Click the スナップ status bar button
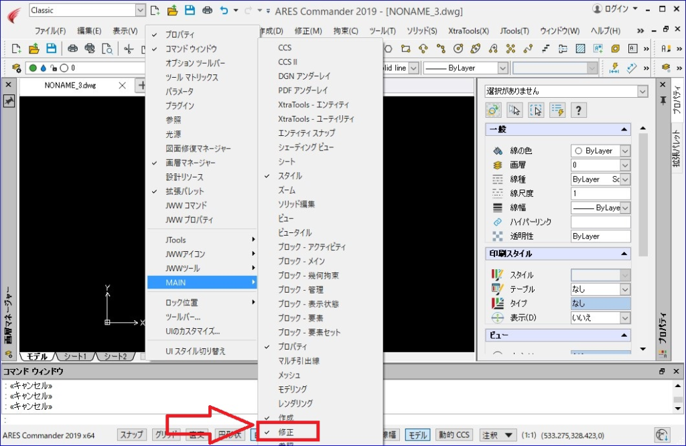This screenshot has height=446, width=686. [x=132, y=435]
